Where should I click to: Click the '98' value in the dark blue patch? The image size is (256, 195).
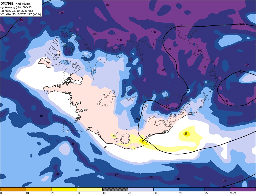click(57, 174)
